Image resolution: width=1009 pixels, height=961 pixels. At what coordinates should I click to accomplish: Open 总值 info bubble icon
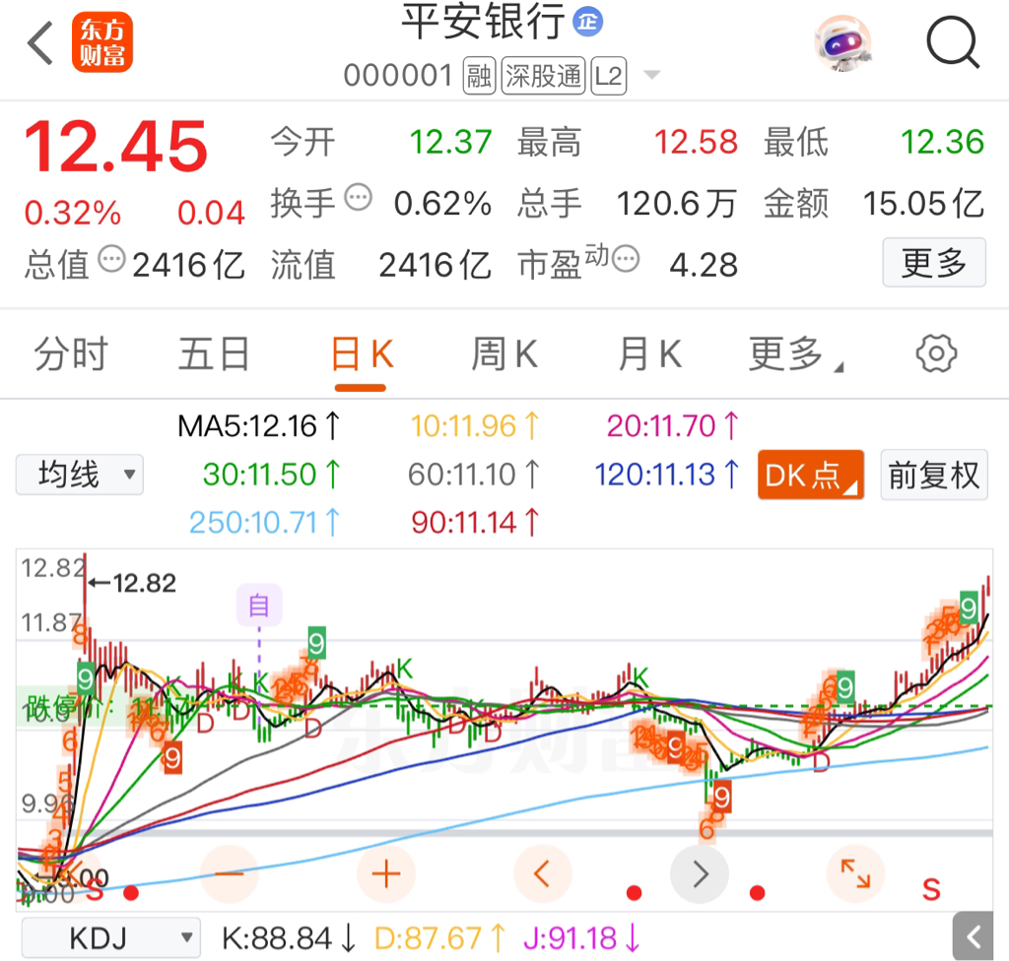pyautogui.click(x=111, y=259)
